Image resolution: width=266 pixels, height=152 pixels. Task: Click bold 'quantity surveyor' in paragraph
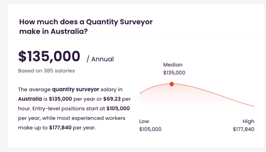click(76, 89)
